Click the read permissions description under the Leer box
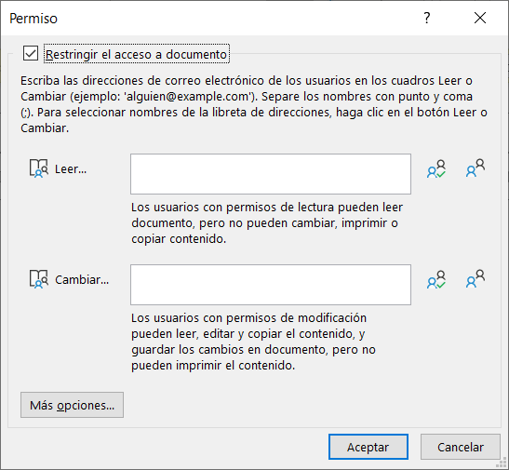This screenshot has width=509, height=470. (x=267, y=223)
